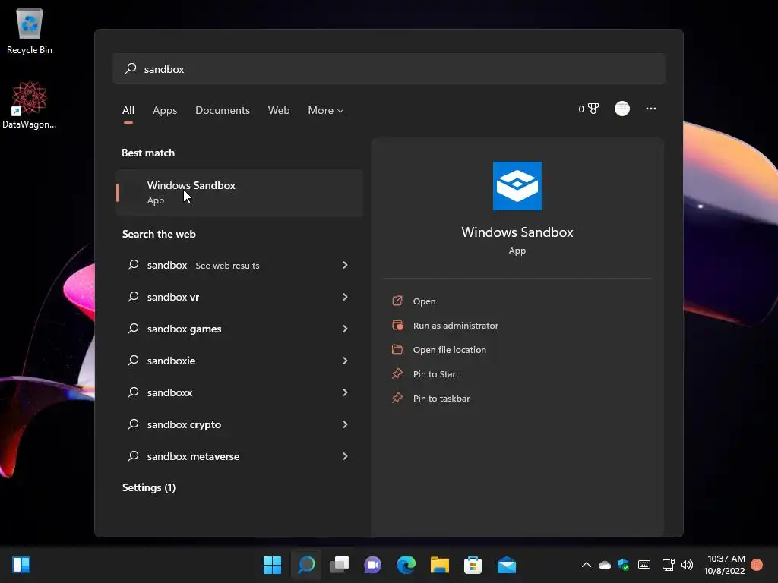Switch to the Apps search tab
Viewport: 778px width, 583px height.
click(165, 110)
